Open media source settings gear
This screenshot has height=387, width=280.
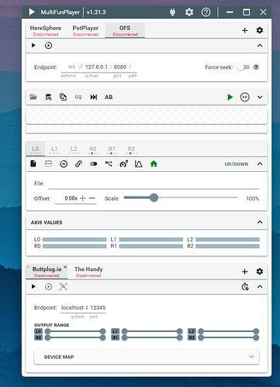[x=260, y=30]
